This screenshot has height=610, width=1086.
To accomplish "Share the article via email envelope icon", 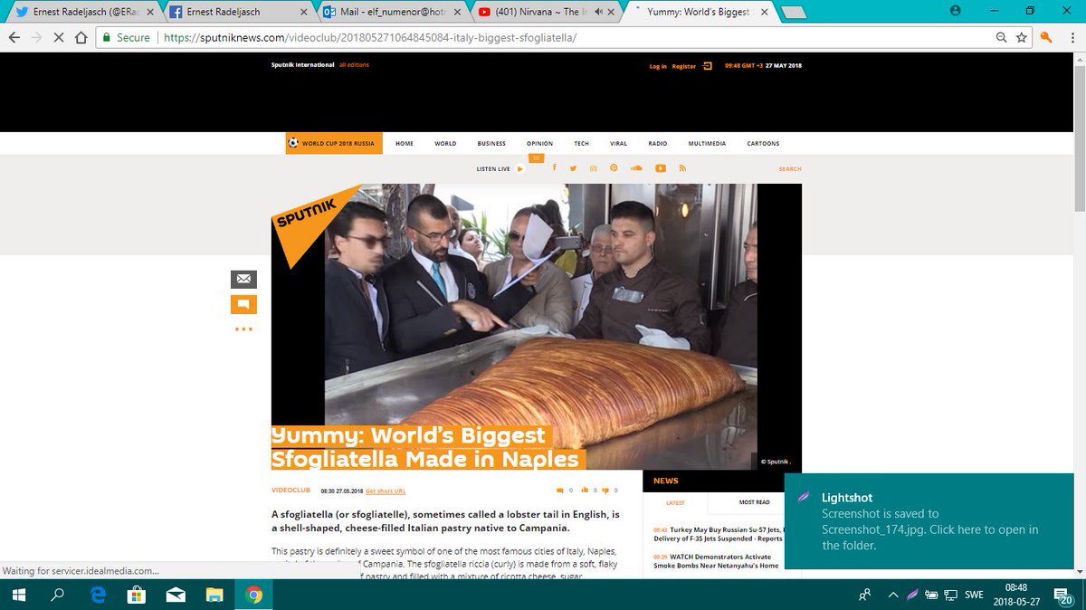I will click(243, 280).
